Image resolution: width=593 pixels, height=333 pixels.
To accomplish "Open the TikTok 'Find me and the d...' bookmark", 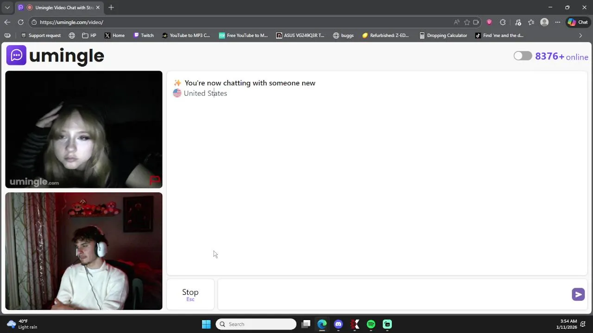I will pyautogui.click(x=499, y=35).
